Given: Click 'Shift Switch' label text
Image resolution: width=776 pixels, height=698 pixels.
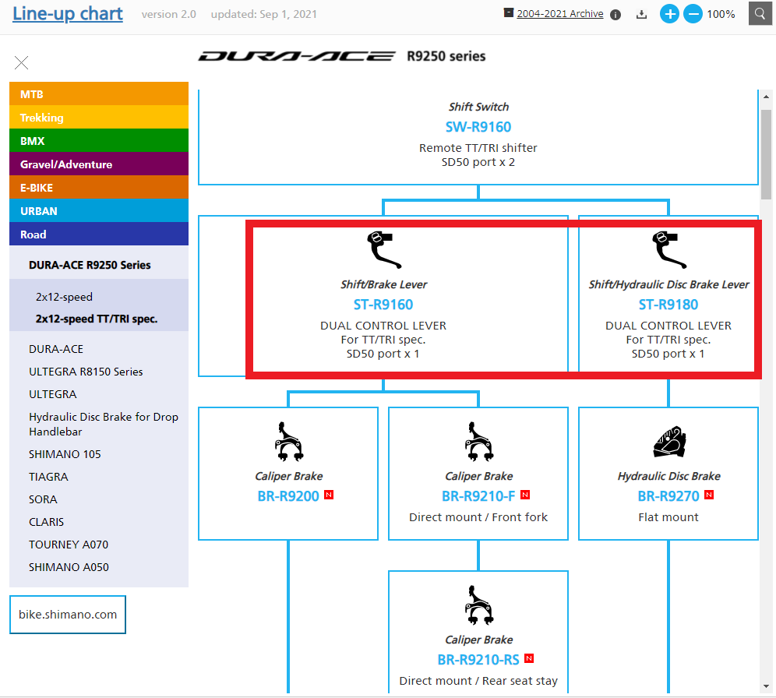Looking at the screenshot, I should point(478,107).
